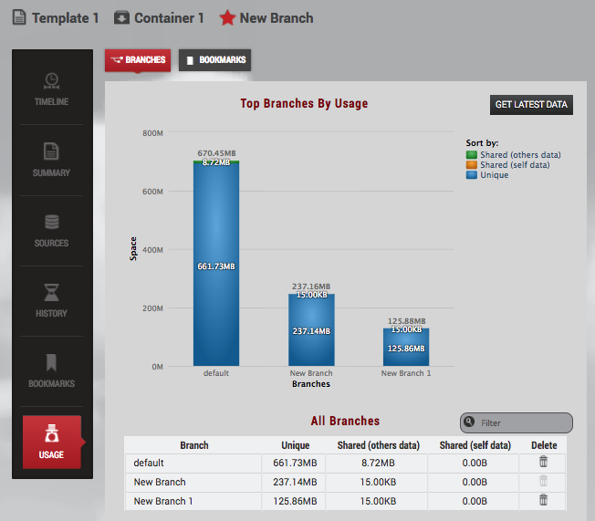Click the New Branch star breadcrumb
This screenshot has width=595, height=521.
click(266, 17)
